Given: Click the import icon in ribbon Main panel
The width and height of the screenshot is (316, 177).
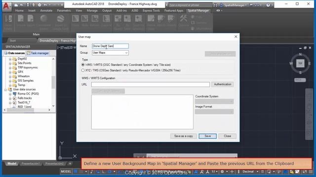Looking at the screenshot, I should tap(21, 19).
